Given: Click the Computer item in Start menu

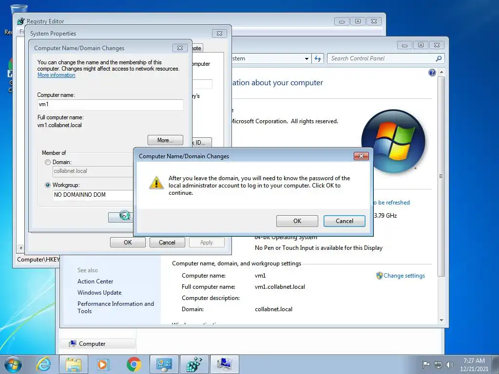Looking at the screenshot, I should click(97, 344).
